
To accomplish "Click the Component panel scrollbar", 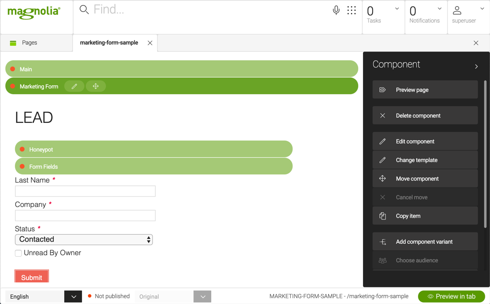I will pyautogui.click(x=485, y=154).
